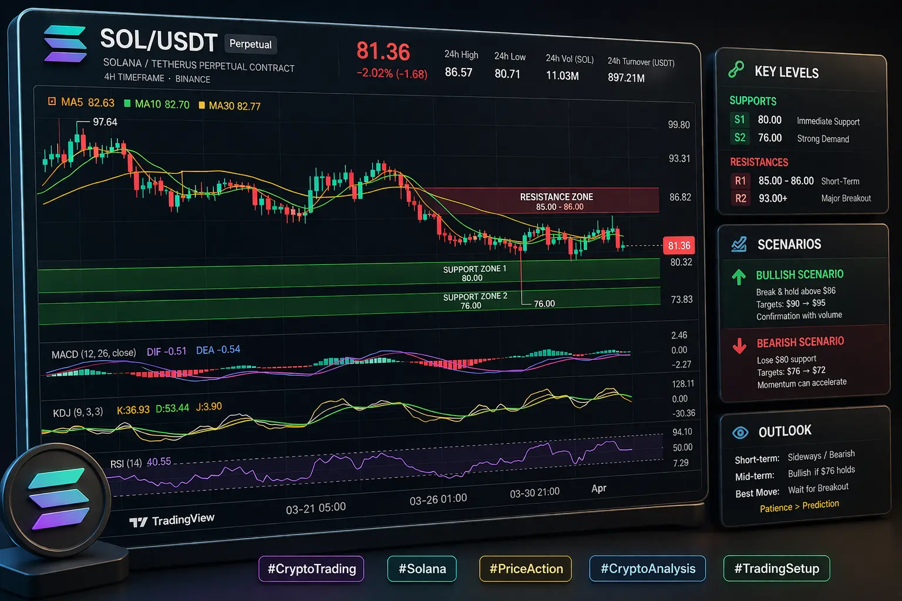The image size is (902, 601).
Task: Click the BINANCE exchange label
Action: click(193, 79)
